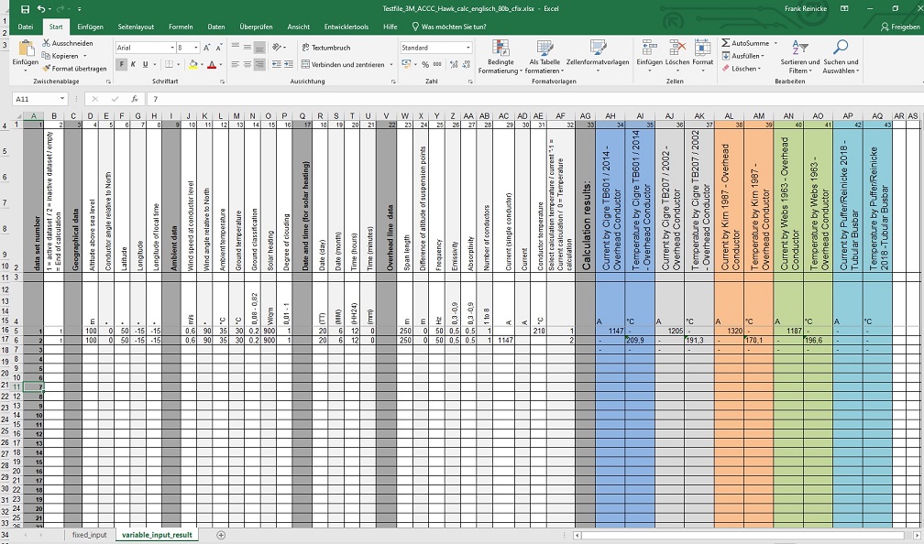Open the fill color swatch dropdown
Viewport: 924px width, 544px height.
coord(202,65)
